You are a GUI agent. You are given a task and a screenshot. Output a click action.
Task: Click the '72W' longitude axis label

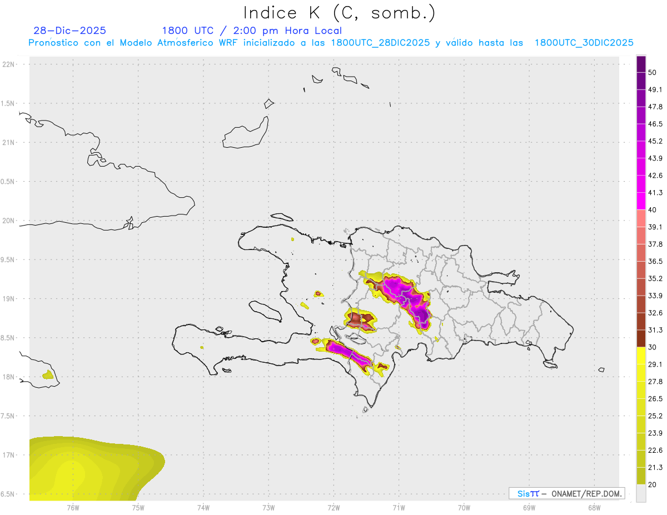[333, 507]
